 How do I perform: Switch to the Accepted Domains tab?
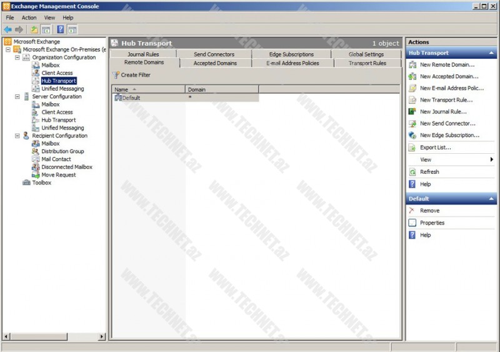click(215, 63)
